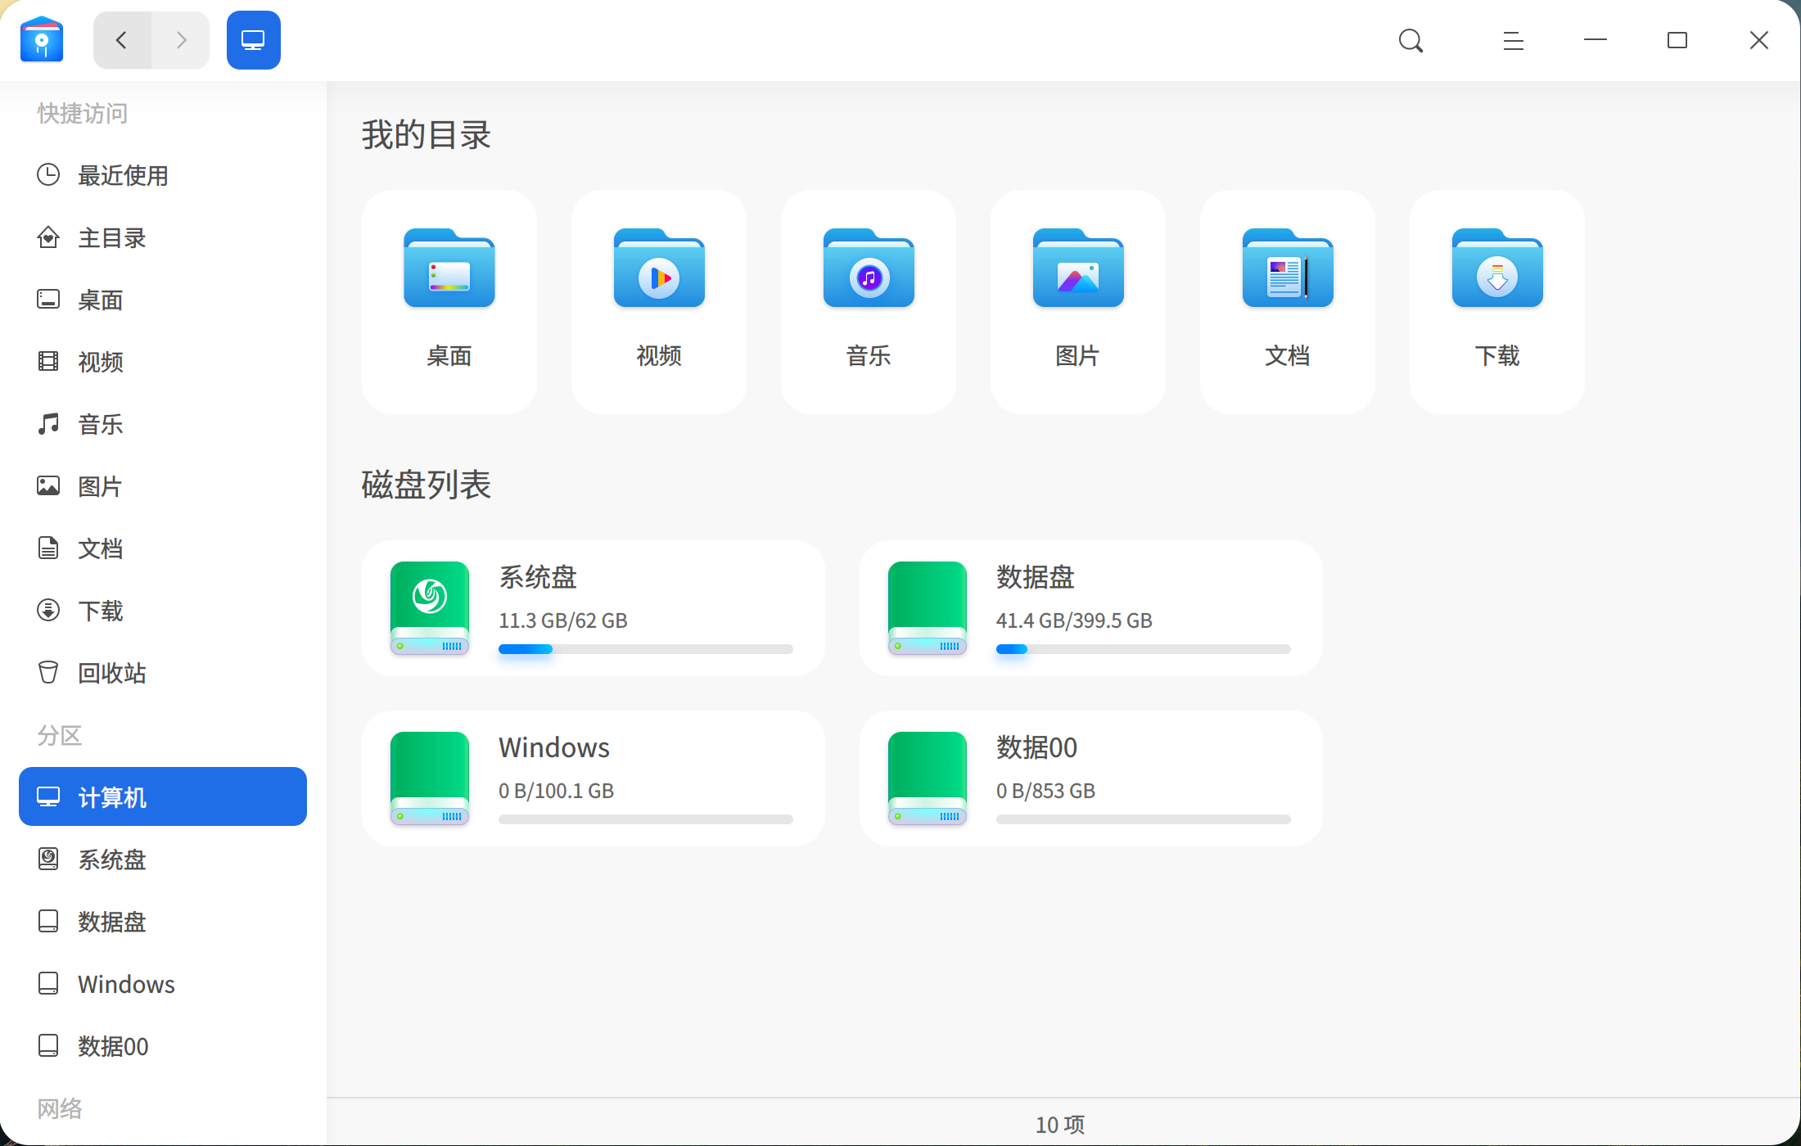Click the 10 项 status bar text
Image resolution: width=1801 pixels, height=1146 pixels.
[1060, 1125]
